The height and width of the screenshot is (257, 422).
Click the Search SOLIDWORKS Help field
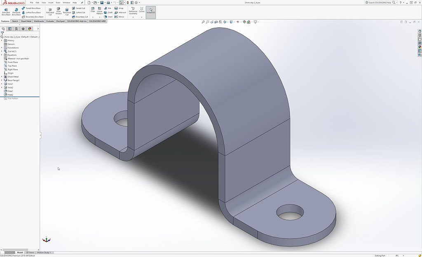click(380, 2)
